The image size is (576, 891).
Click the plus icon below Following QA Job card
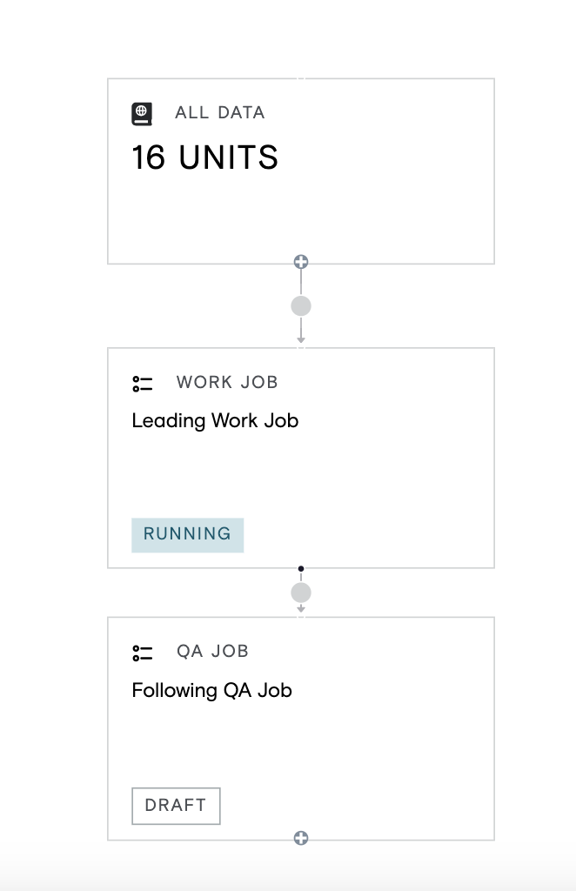coord(301,838)
